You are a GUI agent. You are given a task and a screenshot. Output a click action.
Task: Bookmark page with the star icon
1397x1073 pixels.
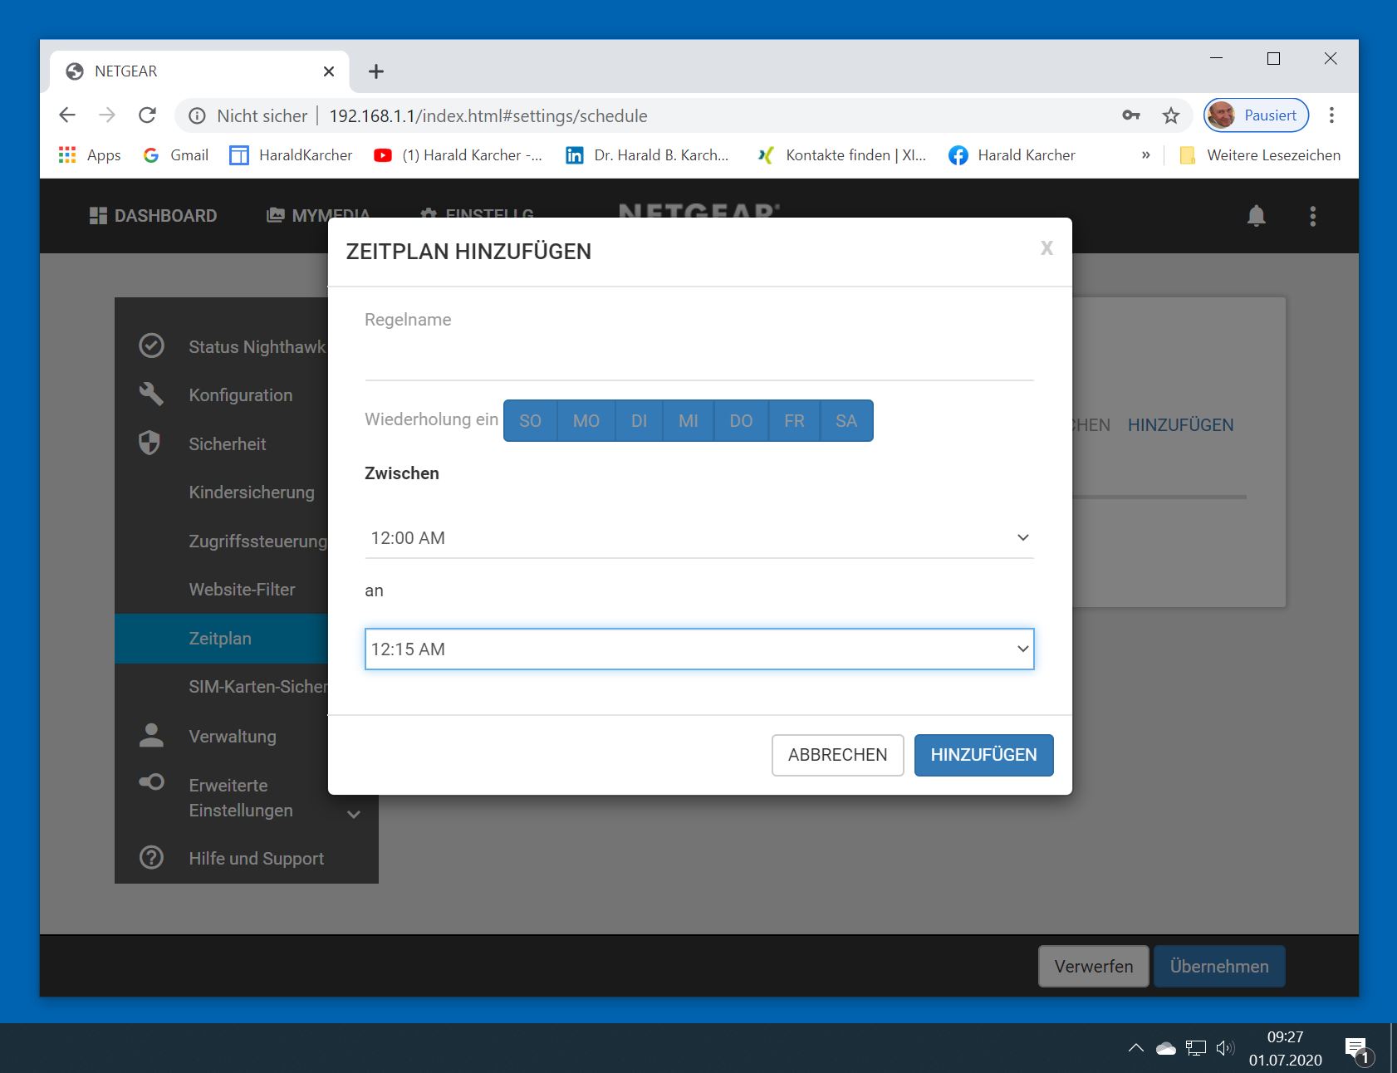(1170, 115)
